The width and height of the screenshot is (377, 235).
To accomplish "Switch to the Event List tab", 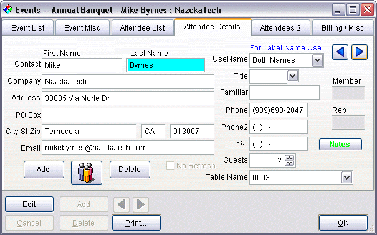I will point(27,27).
